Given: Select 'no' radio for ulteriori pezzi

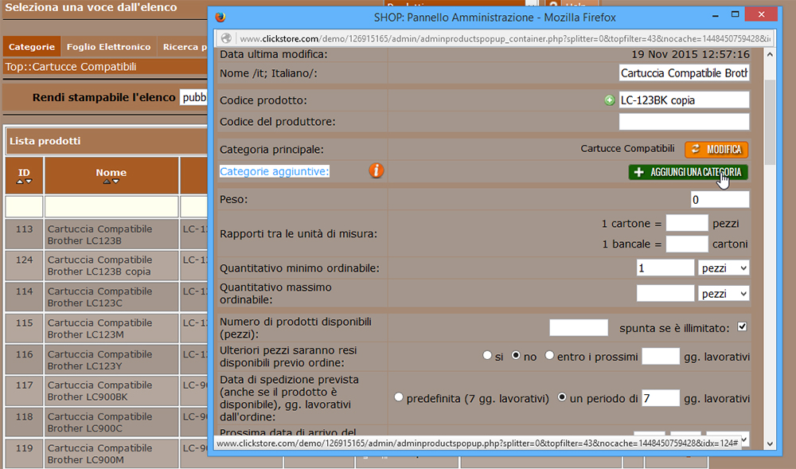Looking at the screenshot, I should pos(516,355).
